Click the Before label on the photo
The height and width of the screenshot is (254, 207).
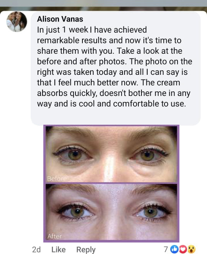tap(57, 179)
